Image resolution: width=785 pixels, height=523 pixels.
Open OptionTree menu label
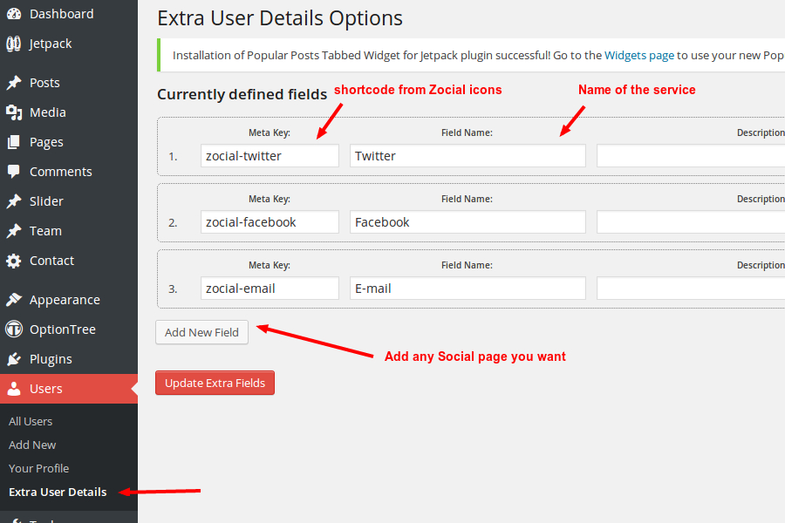(x=63, y=329)
